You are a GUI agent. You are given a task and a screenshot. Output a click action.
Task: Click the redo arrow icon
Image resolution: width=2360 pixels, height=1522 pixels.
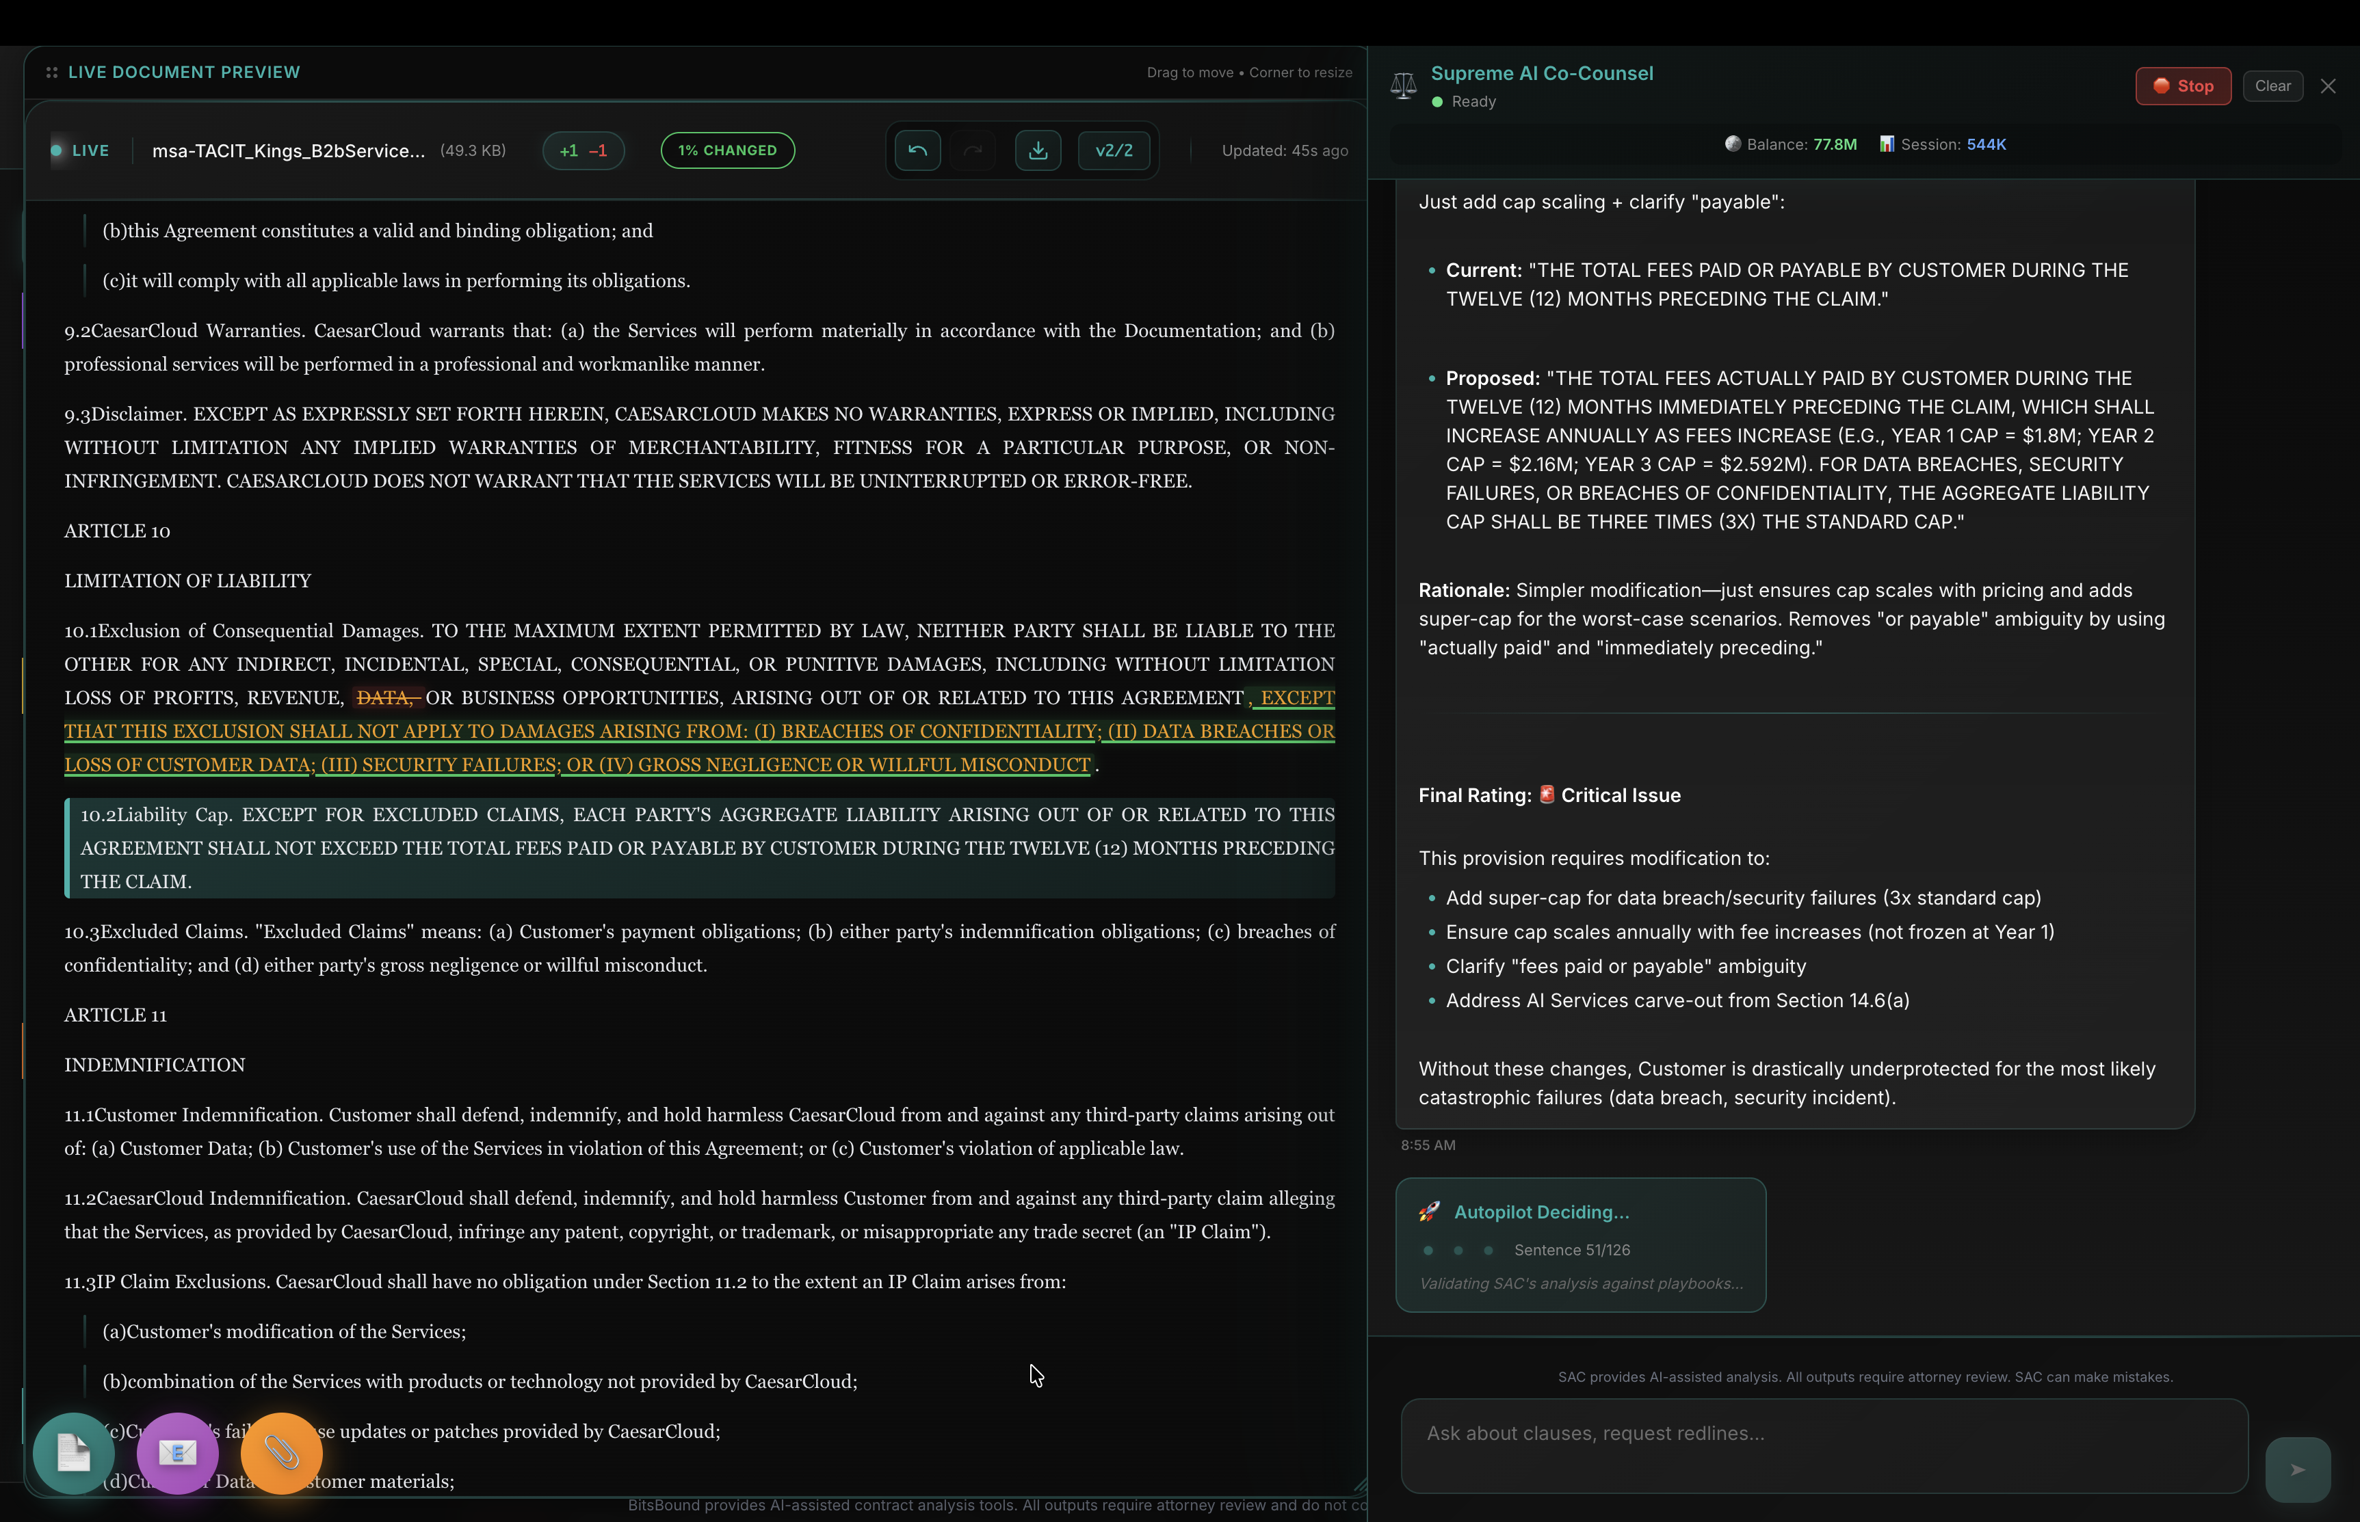click(x=973, y=150)
